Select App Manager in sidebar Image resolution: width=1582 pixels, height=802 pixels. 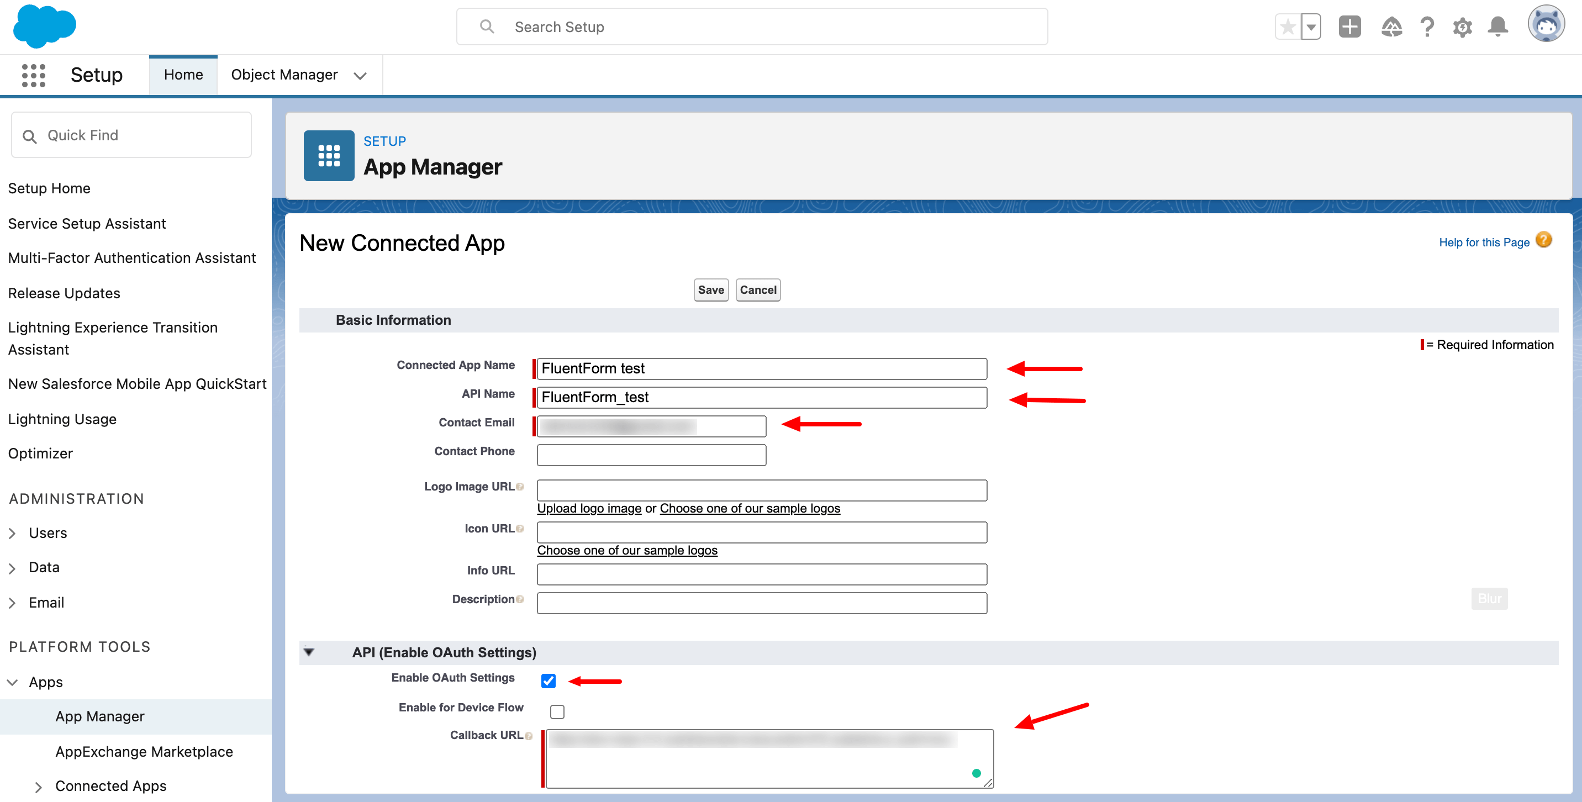click(99, 716)
